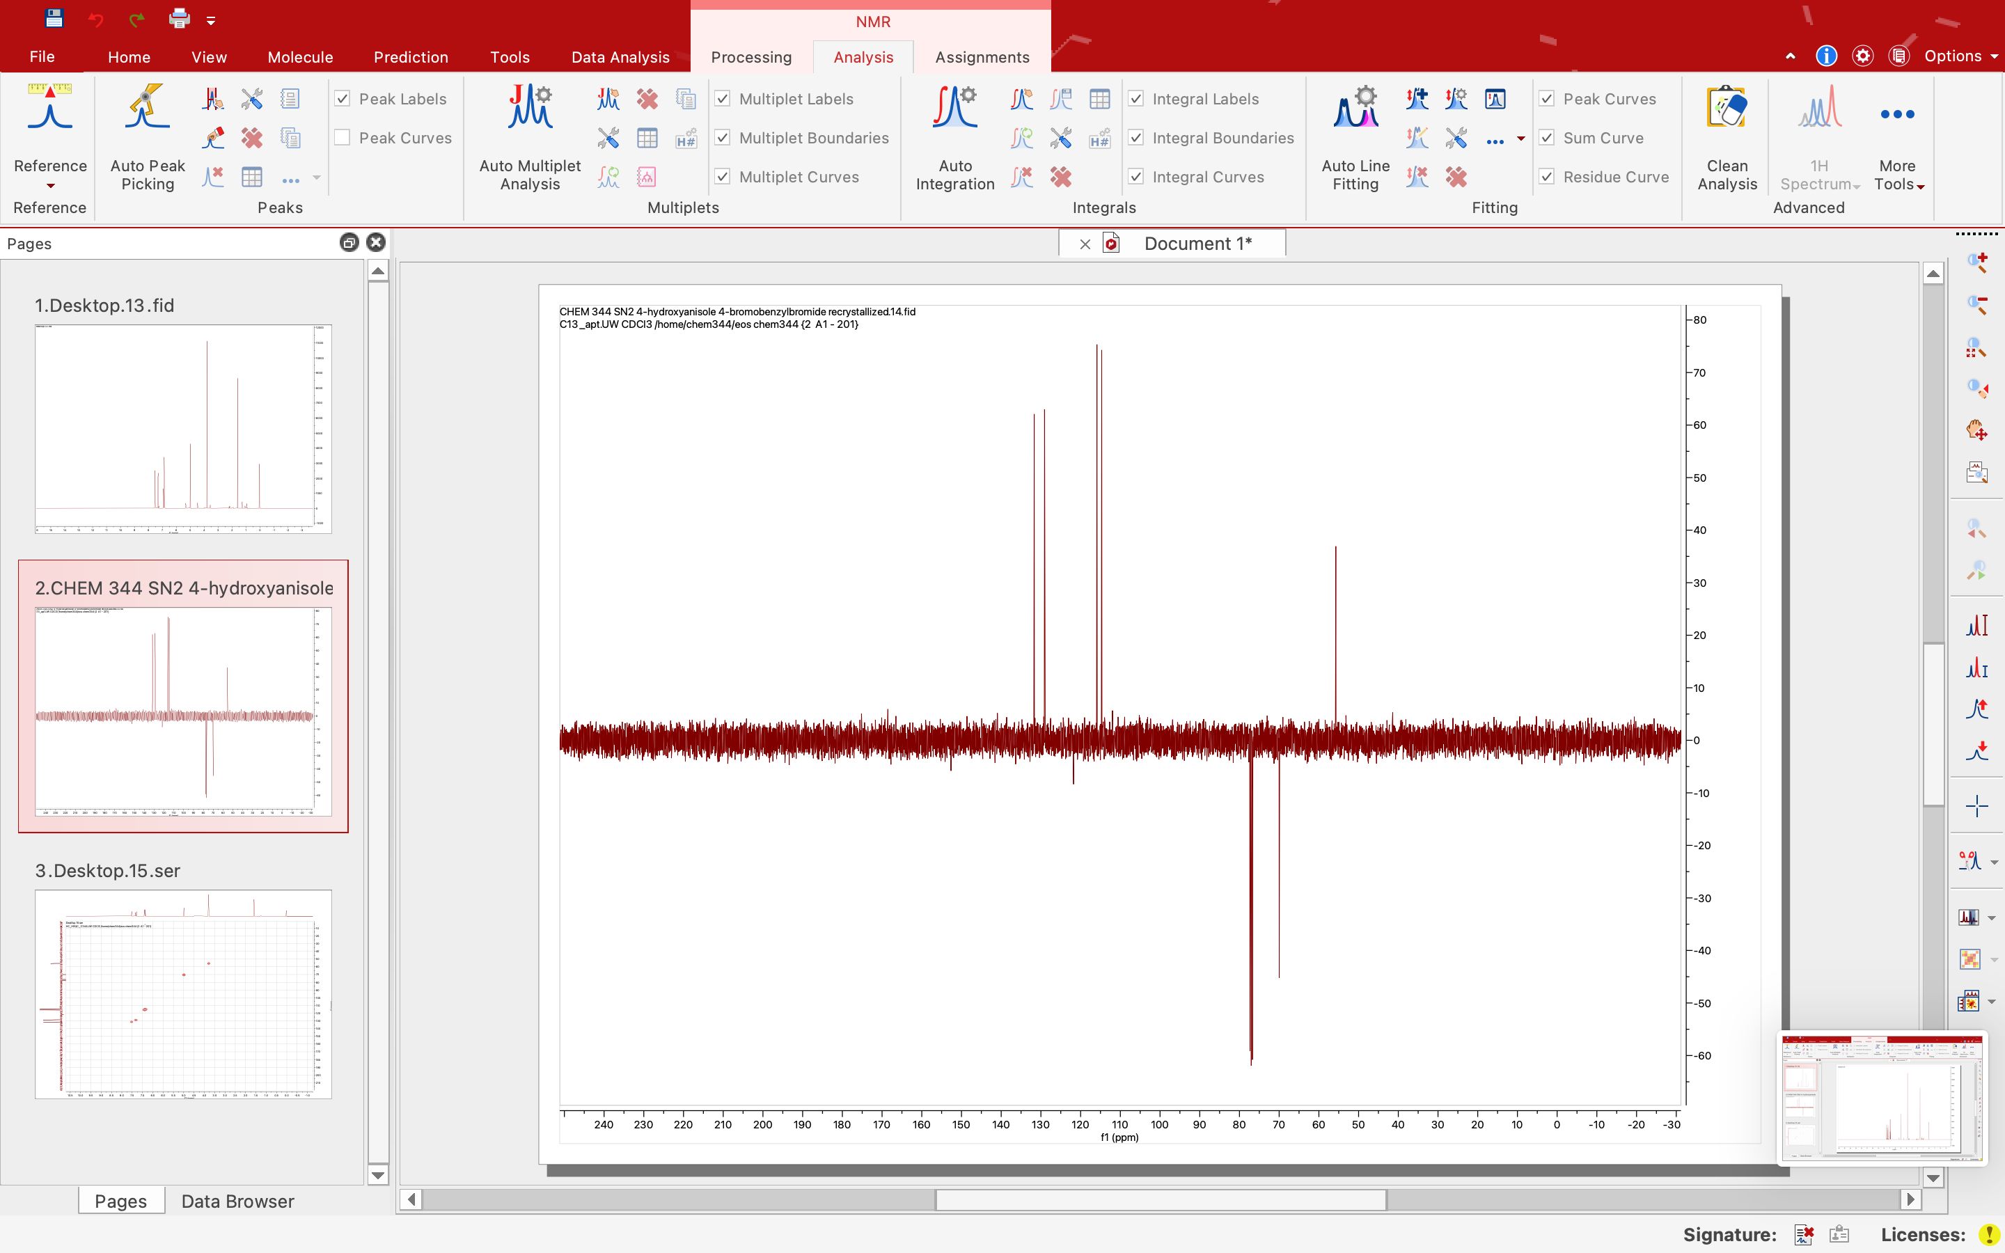The image size is (2005, 1253).
Task: Open the Prediction menu
Action: tap(411, 56)
